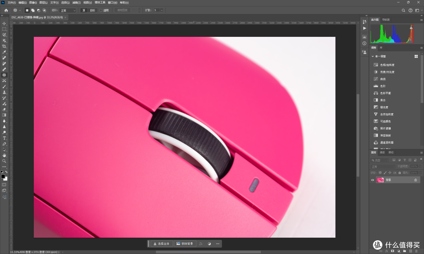424x254 pixels.
Task: Select the Crop tool
Action: pyautogui.click(x=4, y=46)
